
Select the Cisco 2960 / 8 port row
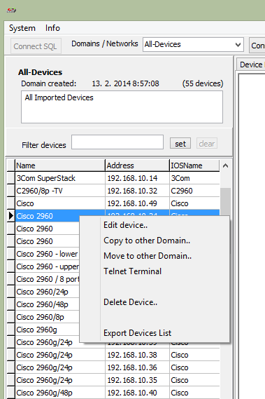(48, 279)
